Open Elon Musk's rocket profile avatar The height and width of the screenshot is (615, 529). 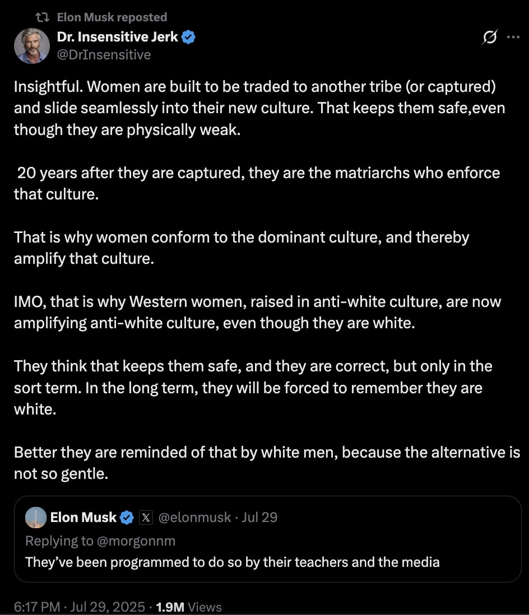coord(35,517)
